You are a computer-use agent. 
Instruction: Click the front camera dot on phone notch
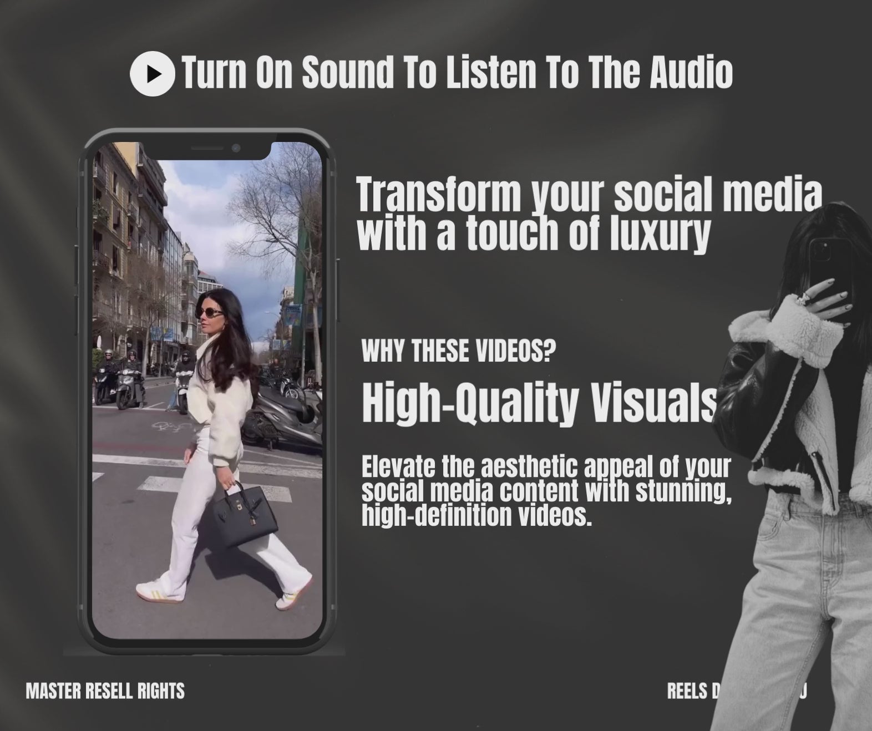pyautogui.click(x=236, y=148)
